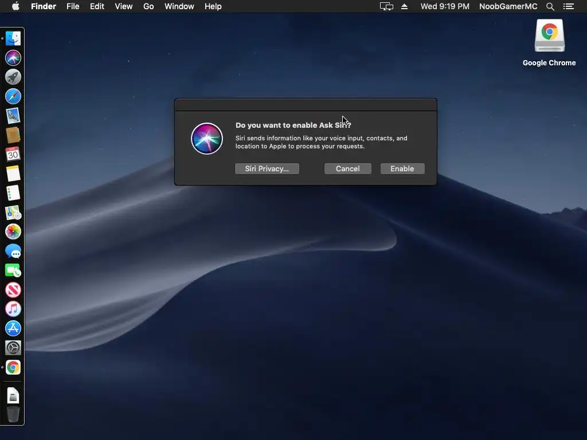Open Finder from the Dock

click(x=13, y=38)
